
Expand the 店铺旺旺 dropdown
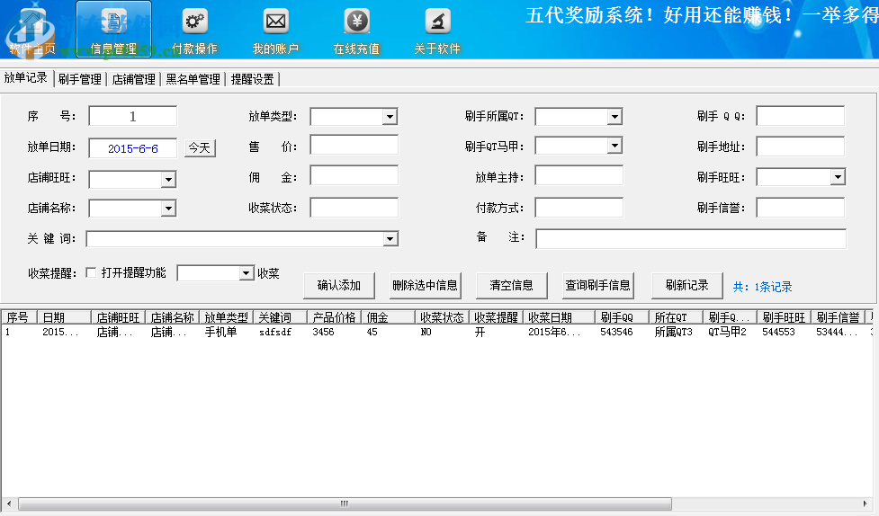coord(168,179)
